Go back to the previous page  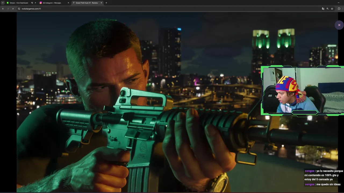(x=3, y=9)
